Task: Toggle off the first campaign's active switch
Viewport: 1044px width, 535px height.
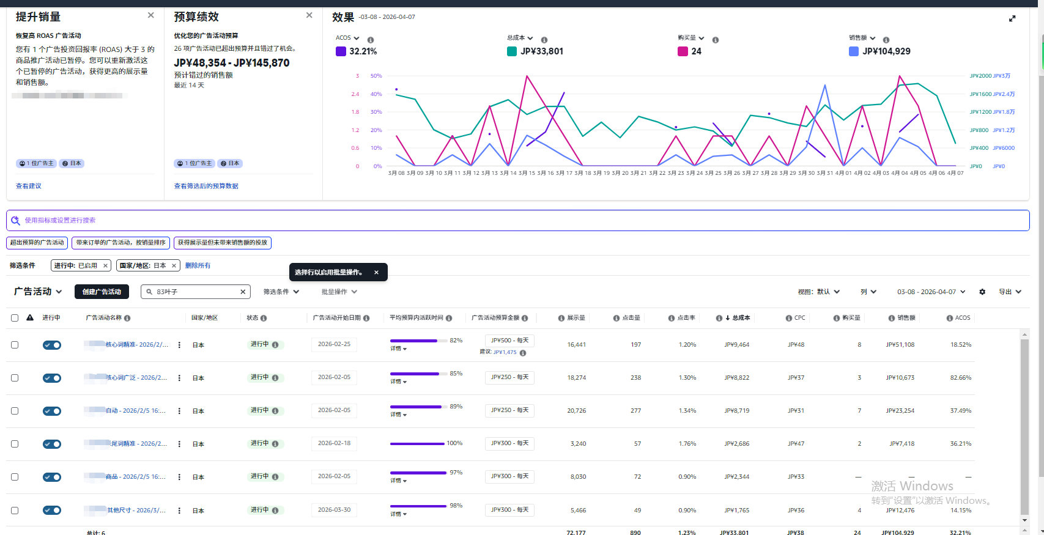Action: pos(52,345)
